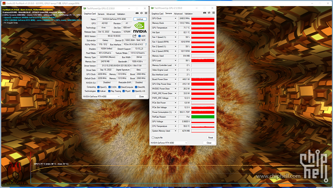Click the FurMark title bar app icon
333x188 pixels.
tap(4, 3)
